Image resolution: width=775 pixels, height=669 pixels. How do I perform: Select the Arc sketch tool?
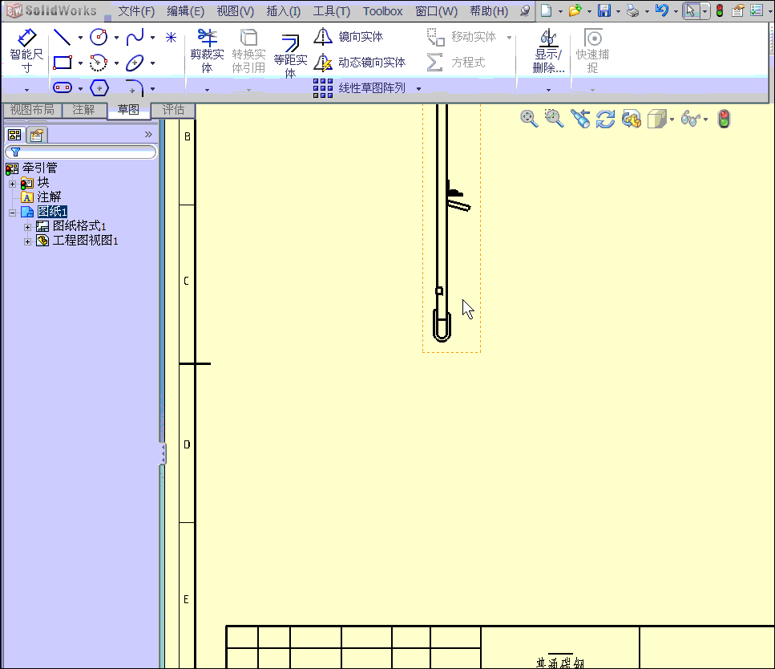click(99, 63)
